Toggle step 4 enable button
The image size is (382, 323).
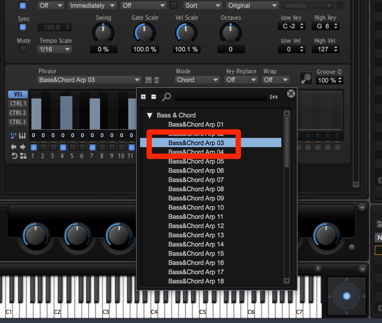click(63, 147)
